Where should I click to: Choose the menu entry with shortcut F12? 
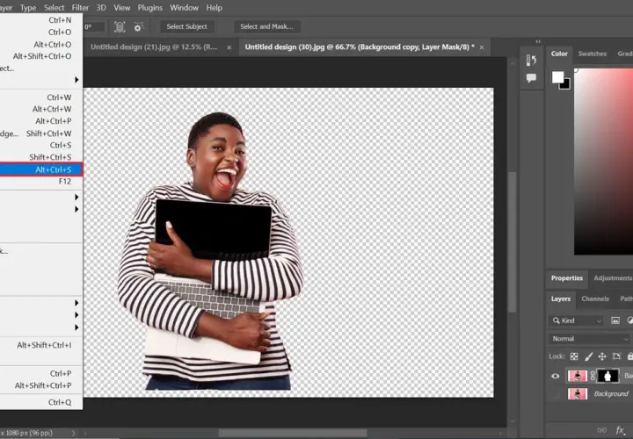[x=41, y=182]
